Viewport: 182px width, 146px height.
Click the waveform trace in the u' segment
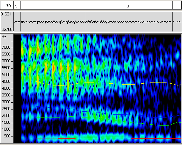[129, 22]
